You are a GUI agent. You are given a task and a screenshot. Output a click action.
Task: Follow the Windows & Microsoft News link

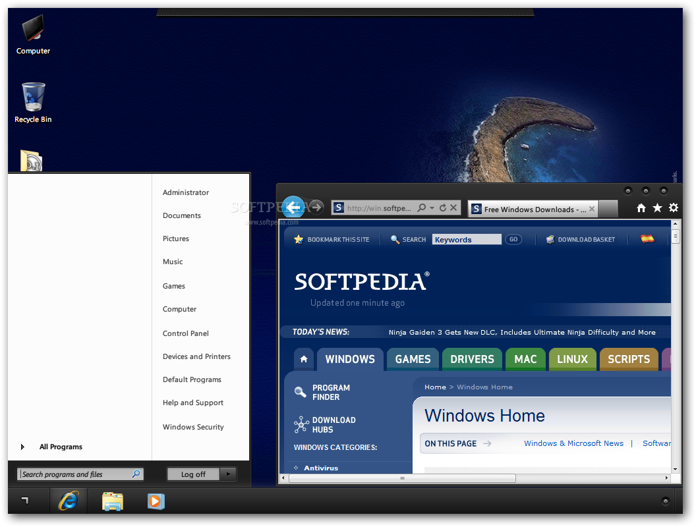pos(573,443)
